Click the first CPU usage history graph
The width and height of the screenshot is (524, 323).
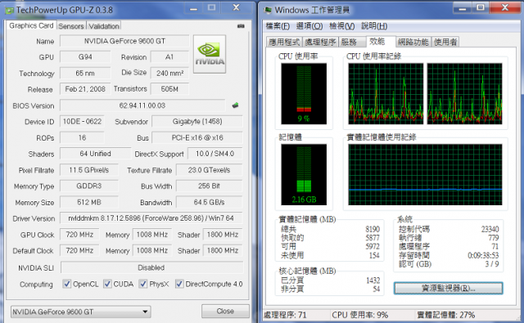(x=386, y=94)
